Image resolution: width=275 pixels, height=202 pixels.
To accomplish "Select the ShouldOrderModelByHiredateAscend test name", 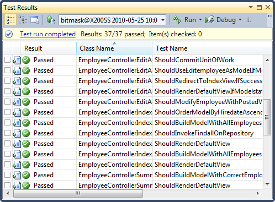I will click(x=209, y=112).
